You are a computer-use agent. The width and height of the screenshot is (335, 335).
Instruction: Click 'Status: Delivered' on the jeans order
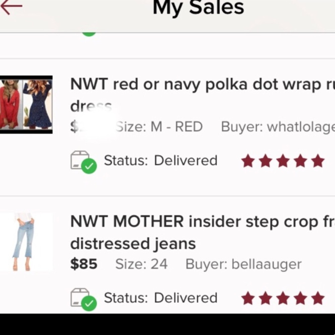click(x=161, y=298)
